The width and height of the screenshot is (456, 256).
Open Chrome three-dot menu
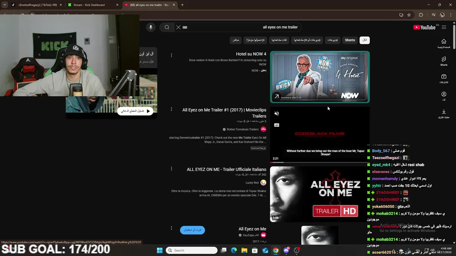point(451,15)
